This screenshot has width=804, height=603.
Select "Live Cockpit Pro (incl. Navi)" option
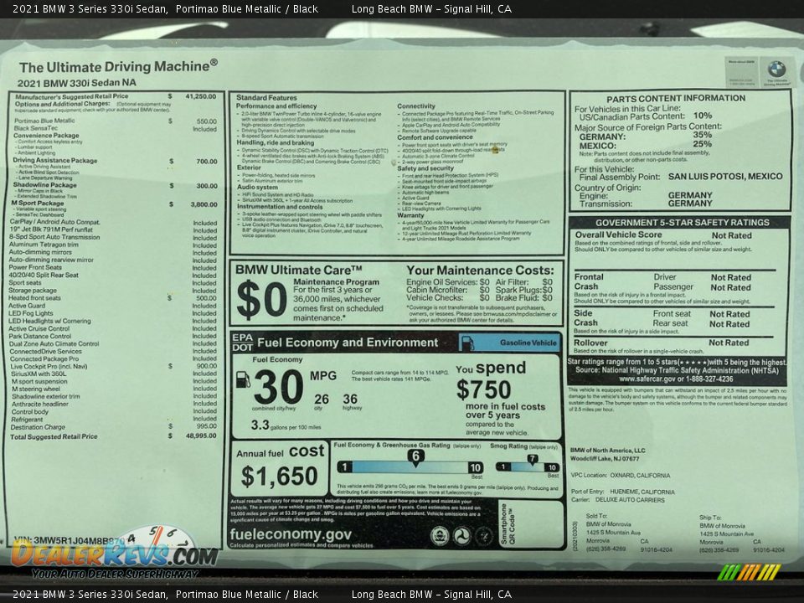click(x=49, y=367)
